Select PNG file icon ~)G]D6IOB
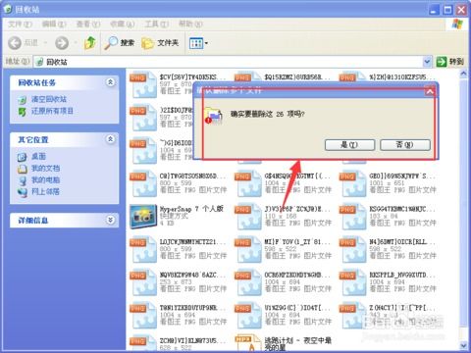This screenshot has width=471, height=353. [143, 151]
